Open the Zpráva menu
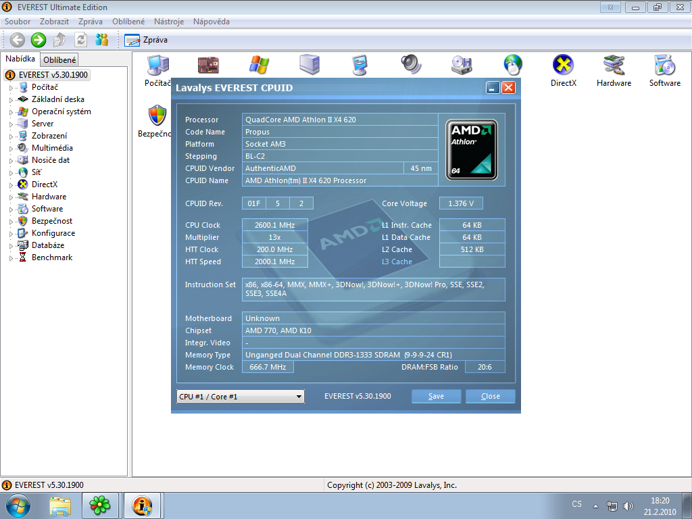692x519 pixels. [91, 22]
